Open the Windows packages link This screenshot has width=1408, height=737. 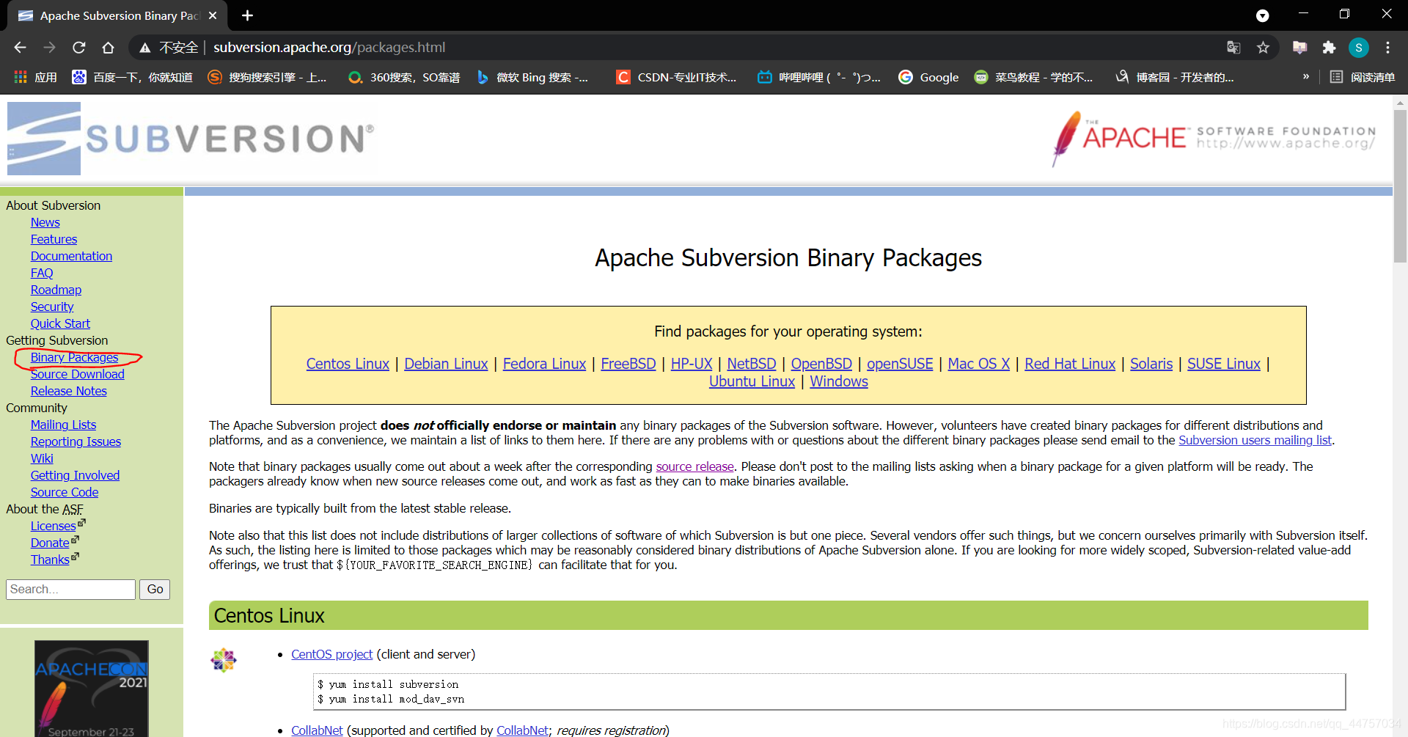tap(838, 381)
